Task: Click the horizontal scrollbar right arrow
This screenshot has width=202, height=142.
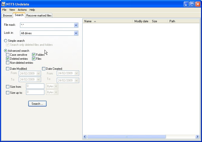Action: [x=197, y=136]
